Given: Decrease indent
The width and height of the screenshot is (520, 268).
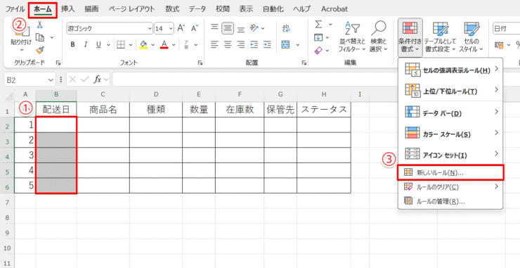Looking at the screenshot, I should pos(254,44).
